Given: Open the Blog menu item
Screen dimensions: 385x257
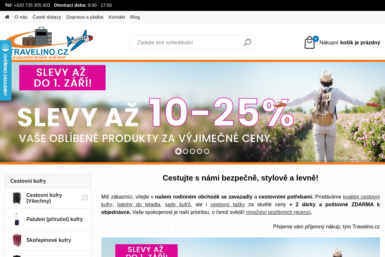Looking at the screenshot, I should (135, 17).
